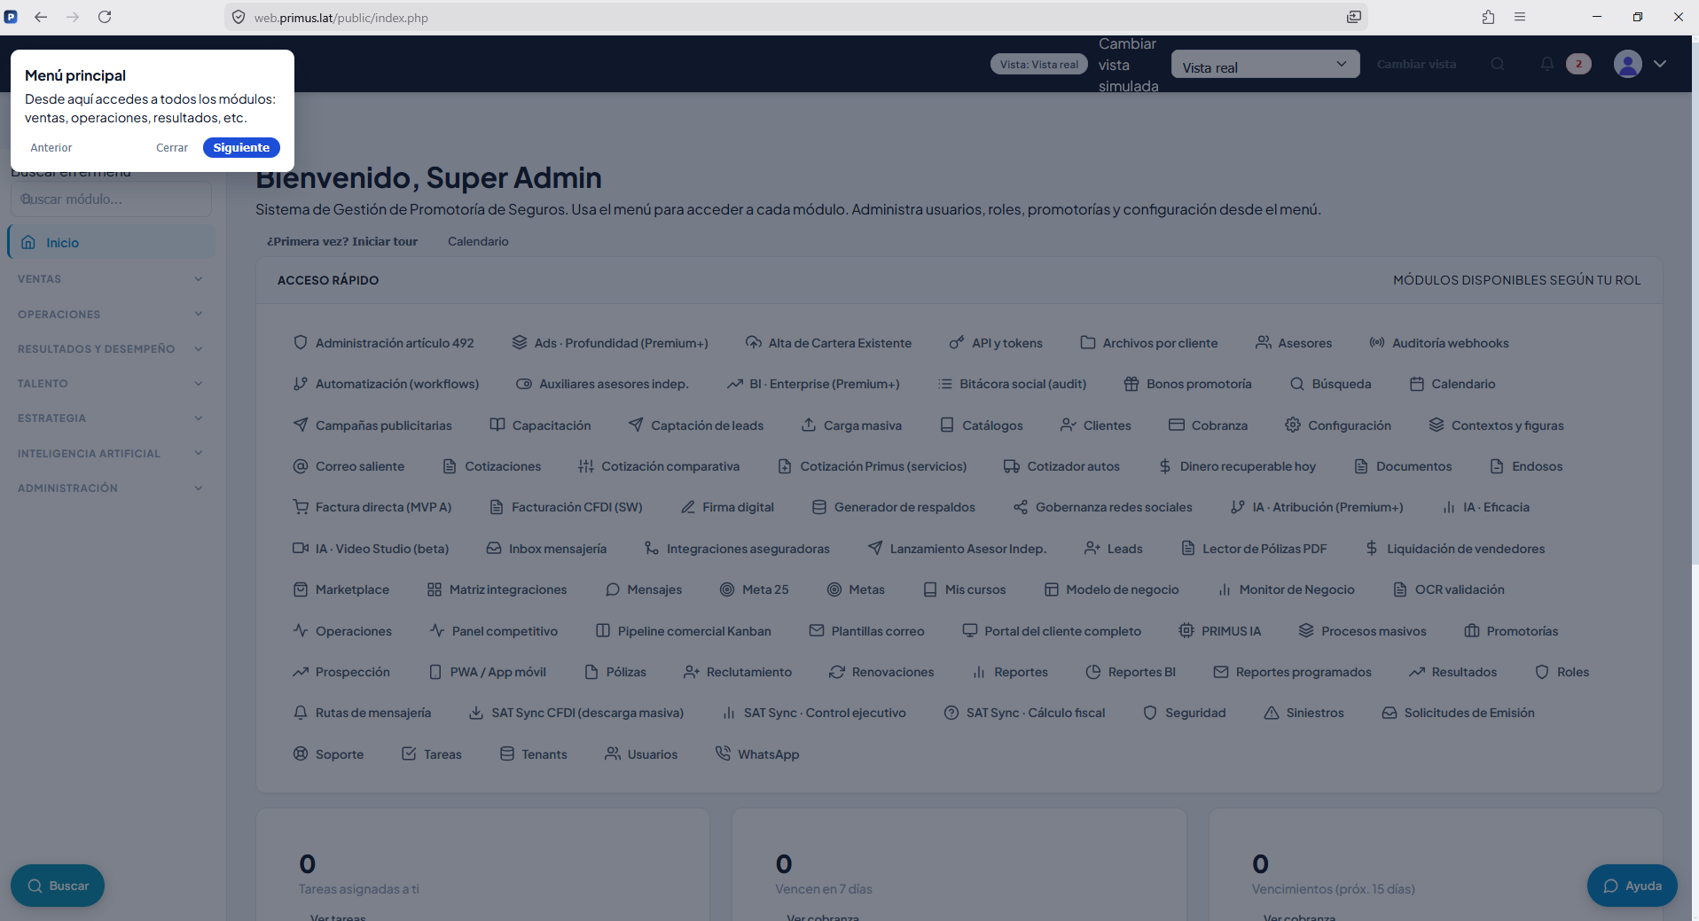
Task: Open the browser hamburger menu
Action: coord(1520,17)
